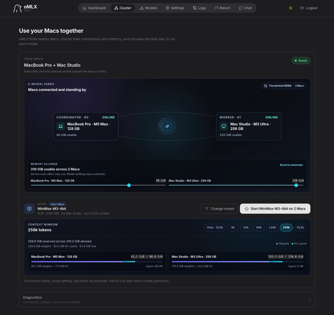334x315 pixels.
Task: Click the v0.5.3 version label
Action: [x=27, y=11]
